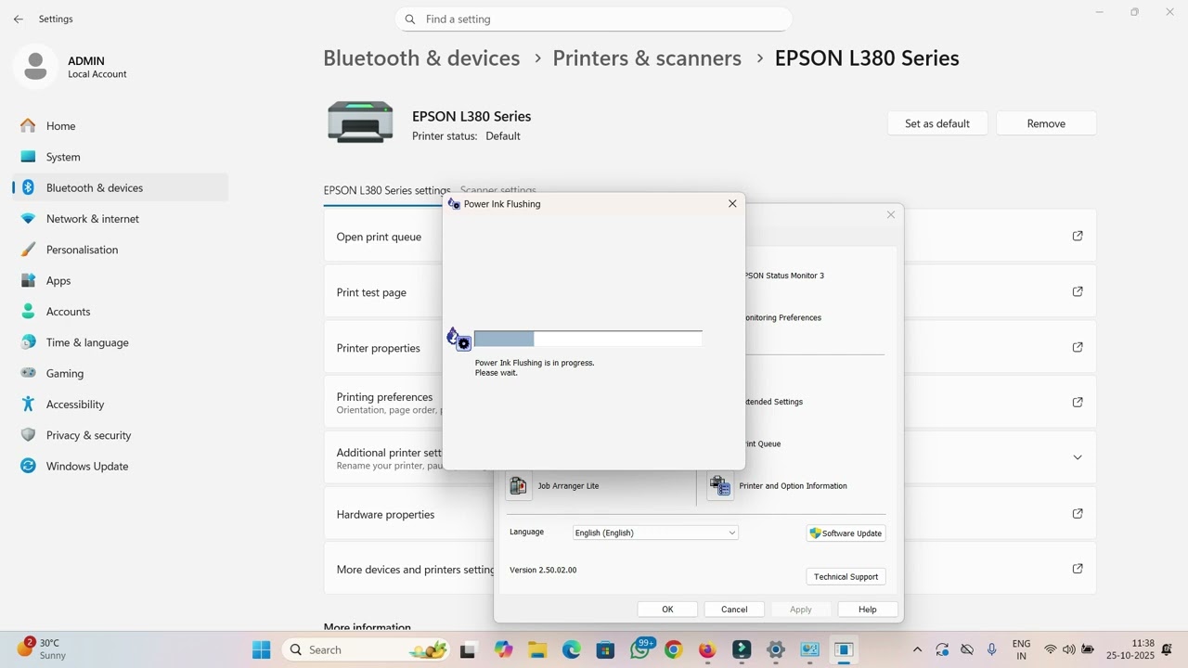Open Printer properties row
The height and width of the screenshot is (668, 1188).
pos(382,348)
